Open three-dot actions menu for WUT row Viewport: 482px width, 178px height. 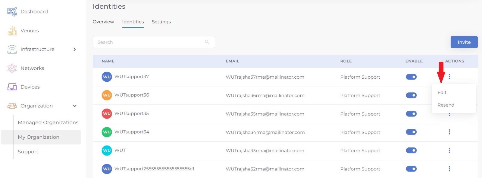click(449, 150)
